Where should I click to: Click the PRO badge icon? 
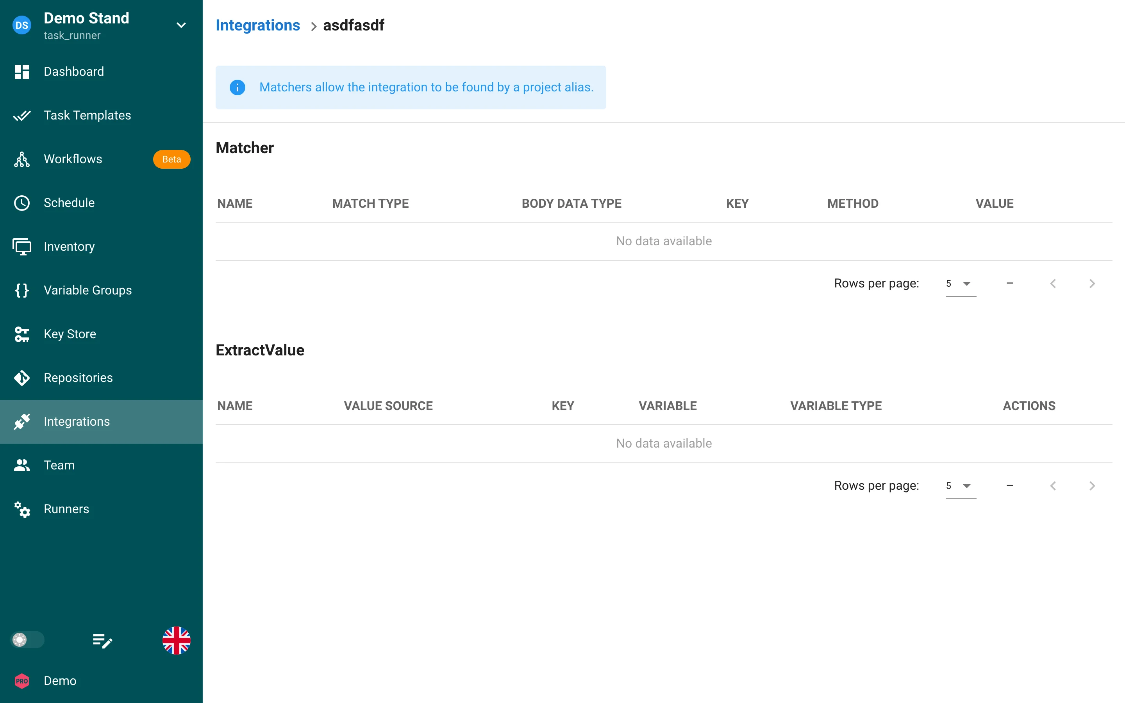[x=22, y=681]
